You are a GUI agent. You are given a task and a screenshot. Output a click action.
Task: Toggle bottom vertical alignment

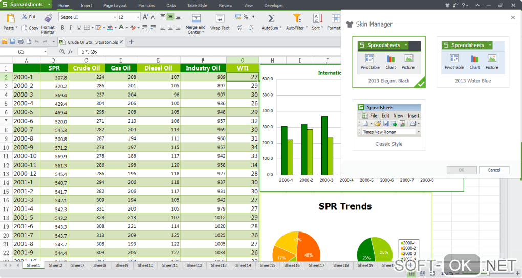click(x=178, y=17)
